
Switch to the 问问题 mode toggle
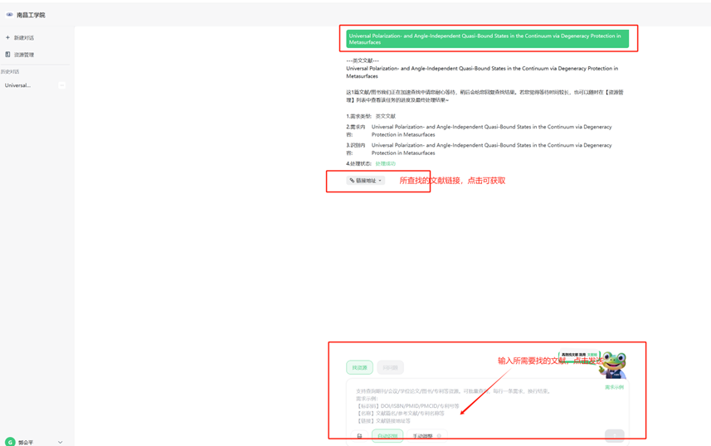click(390, 367)
